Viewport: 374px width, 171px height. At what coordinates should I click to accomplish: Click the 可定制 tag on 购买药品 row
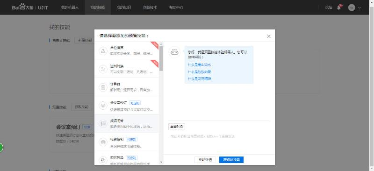pyautogui.click(x=131, y=158)
